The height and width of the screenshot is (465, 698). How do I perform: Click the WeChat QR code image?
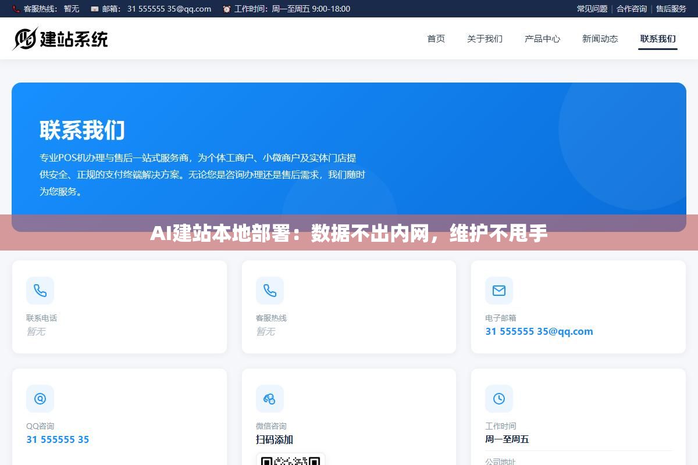click(x=291, y=460)
